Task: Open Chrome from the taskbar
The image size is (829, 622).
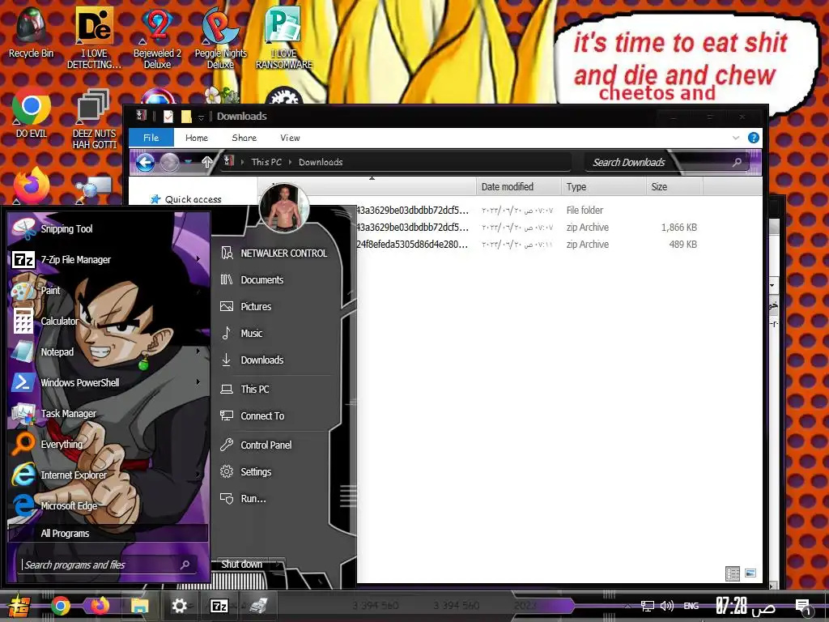Action: coord(60,606)
